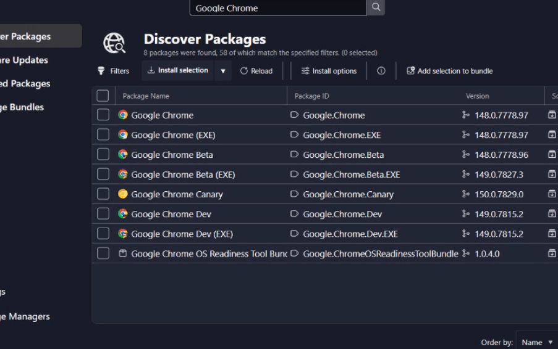Check the Google Chrome Dev (EXE) checkbox
This screenshot has height=349, width=558.
103,234
